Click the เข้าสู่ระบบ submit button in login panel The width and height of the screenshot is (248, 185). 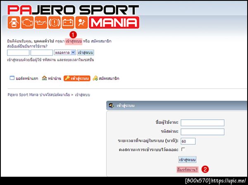click(x=187, y=160)
